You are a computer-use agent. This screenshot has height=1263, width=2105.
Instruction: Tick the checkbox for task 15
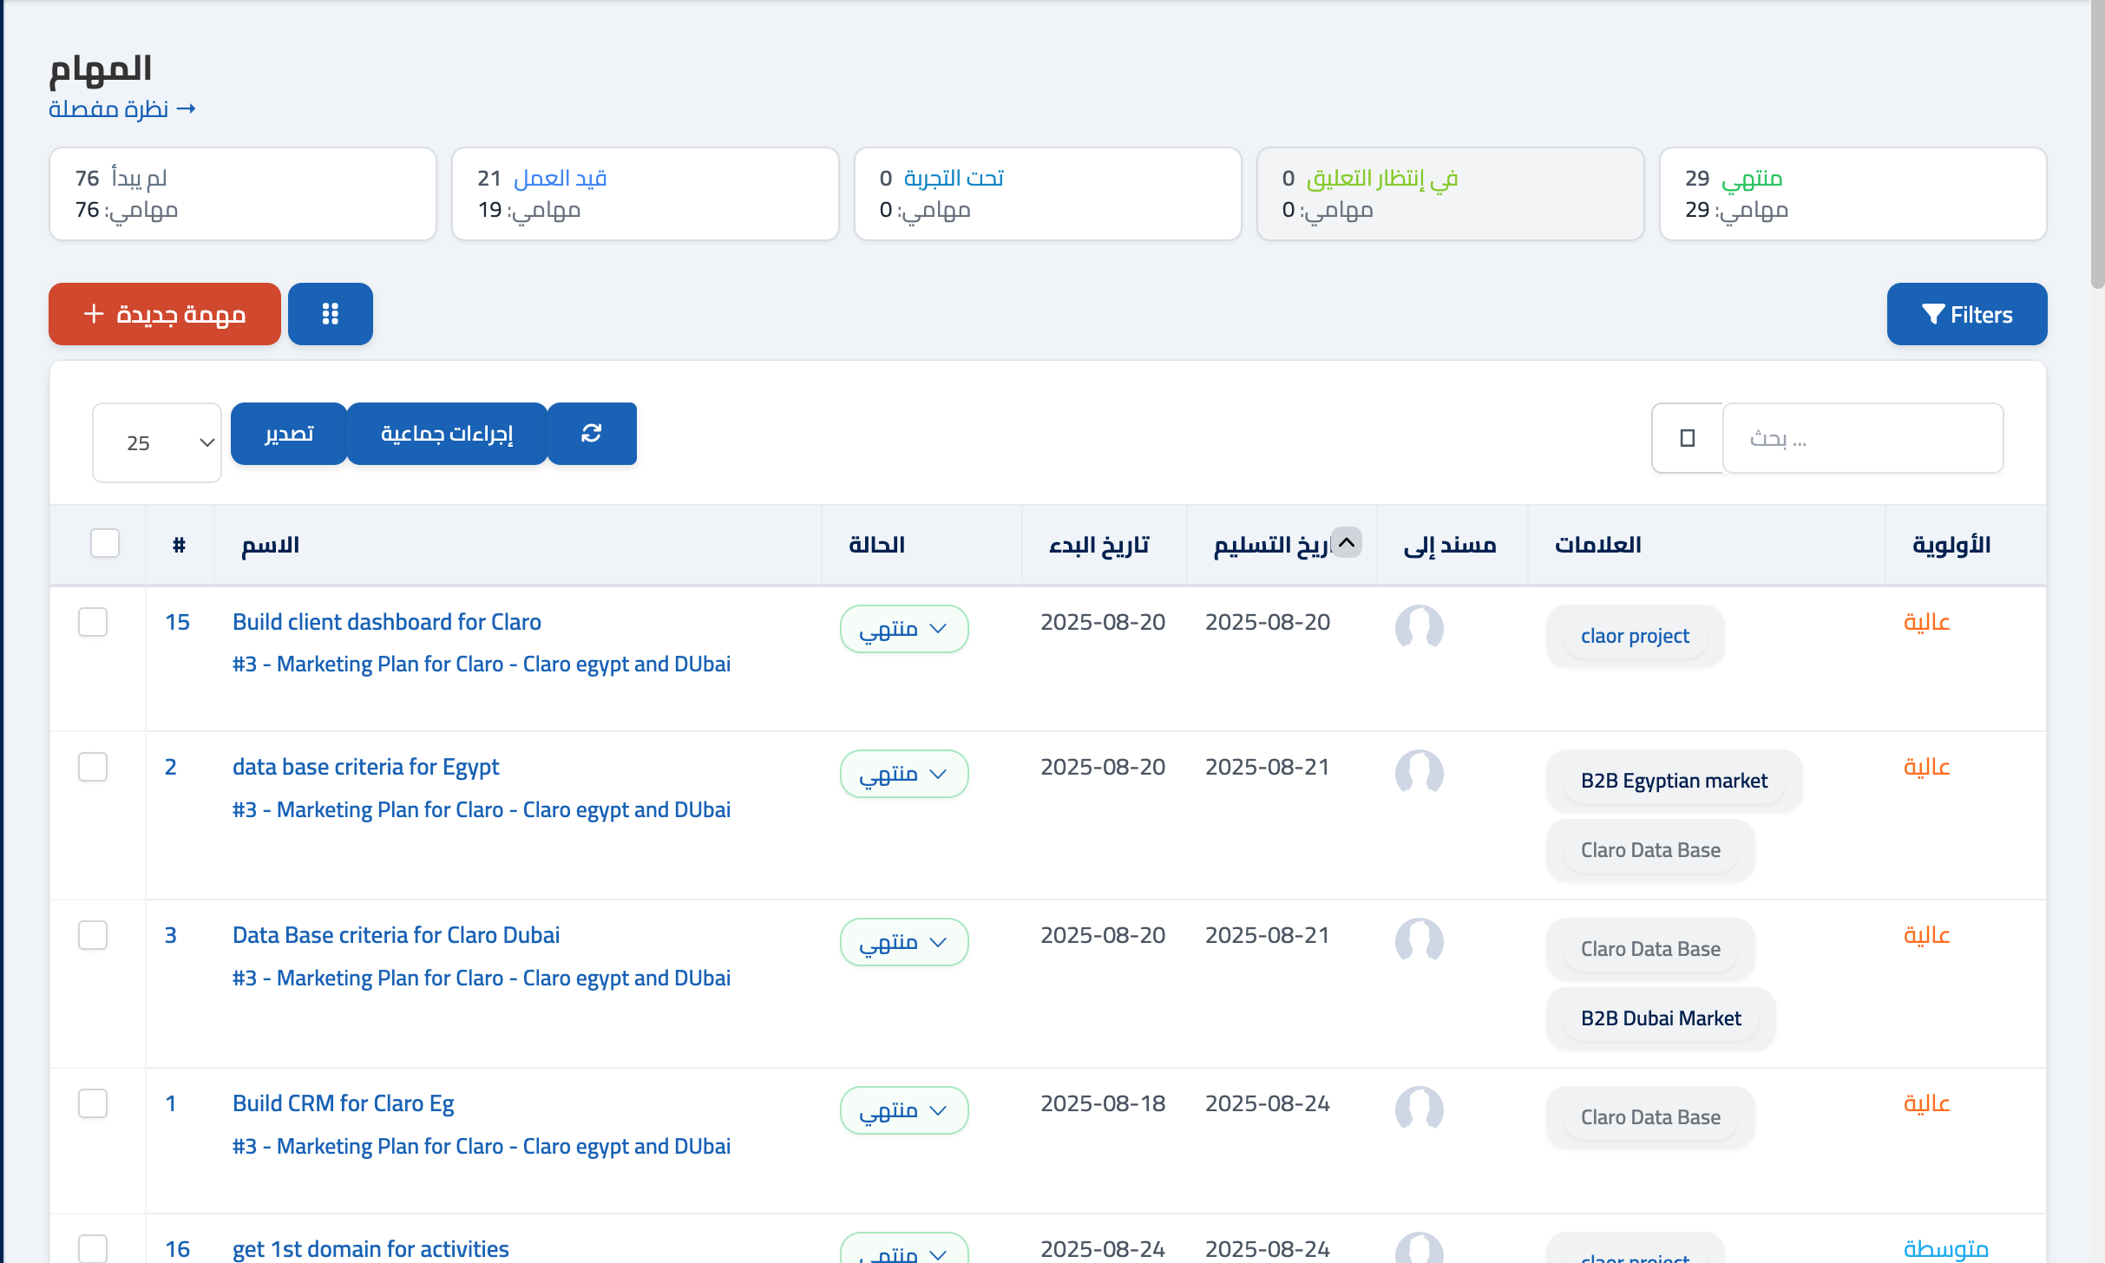tap(93, 622)
